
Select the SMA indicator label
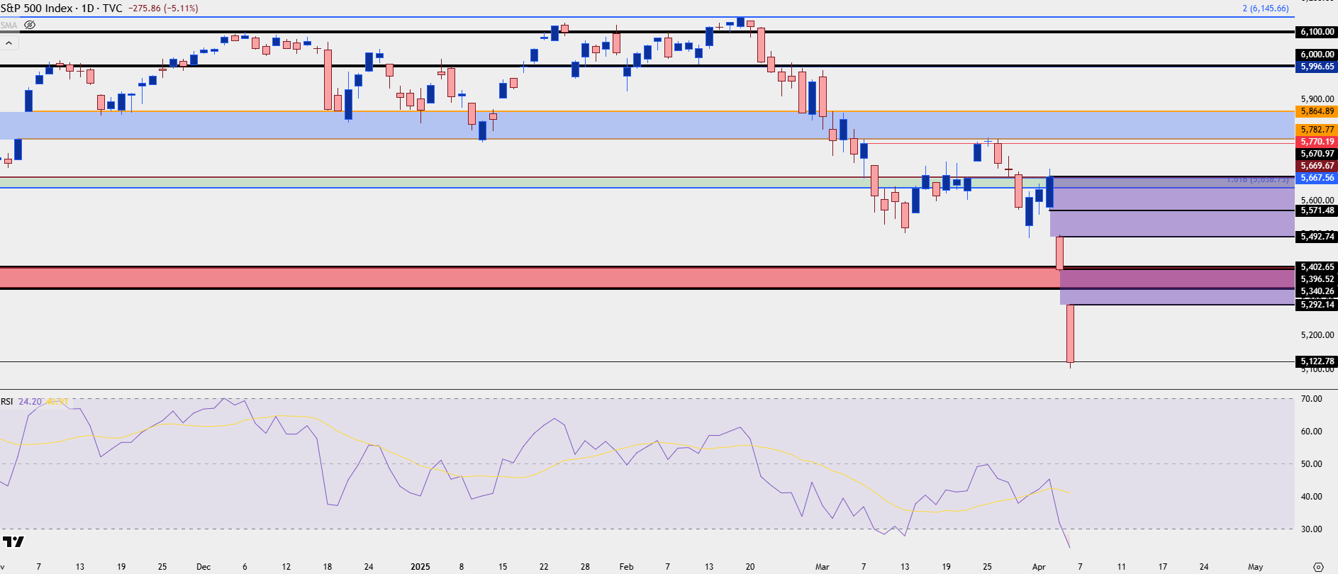pos(9,26)
